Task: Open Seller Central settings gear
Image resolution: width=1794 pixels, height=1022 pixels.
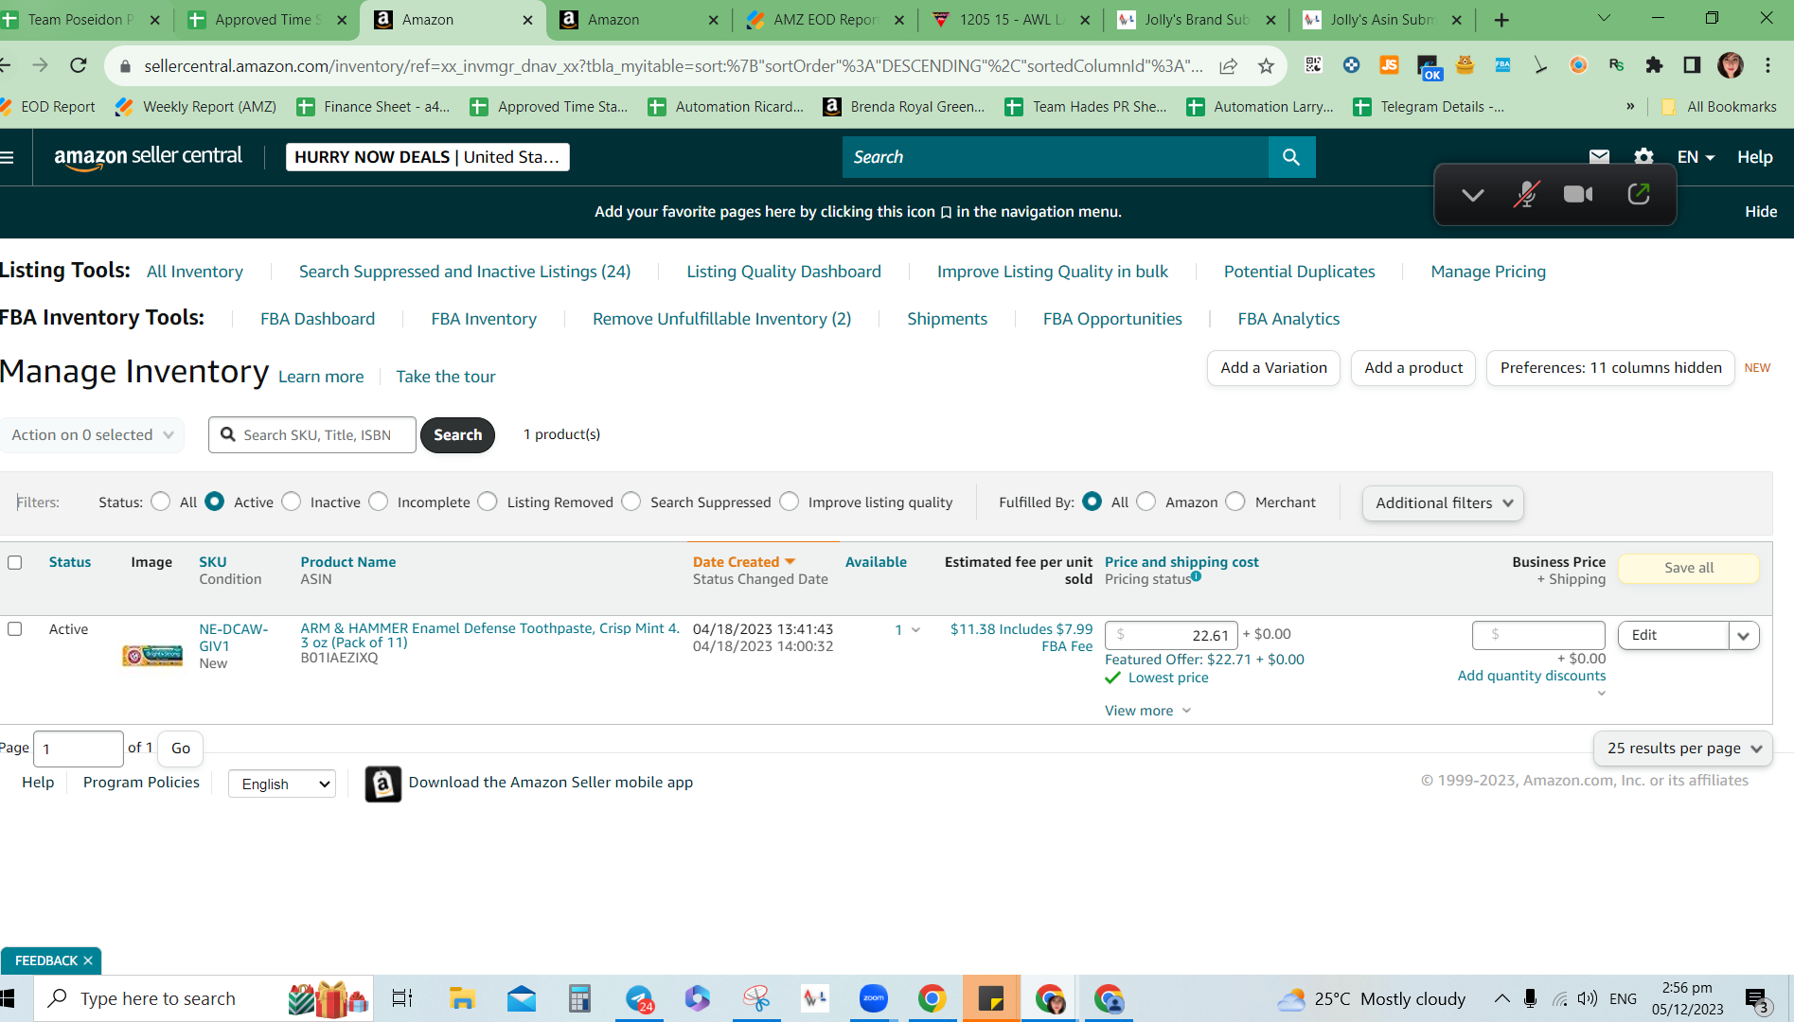Action: coord(1644,157)
